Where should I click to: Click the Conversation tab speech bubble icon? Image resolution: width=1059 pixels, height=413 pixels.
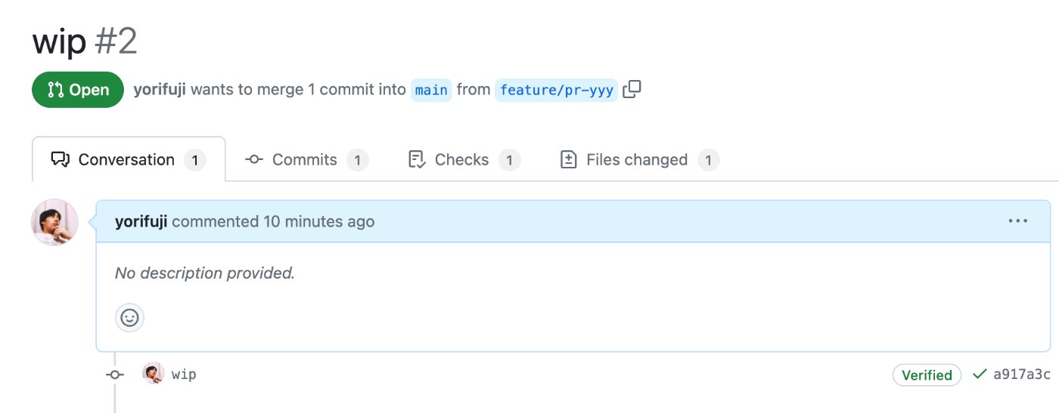(x=60, y=159)
